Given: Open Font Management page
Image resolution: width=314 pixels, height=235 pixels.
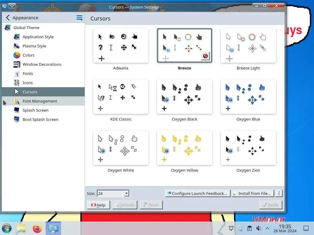Looking at the screenshot, I should point(43,101).
